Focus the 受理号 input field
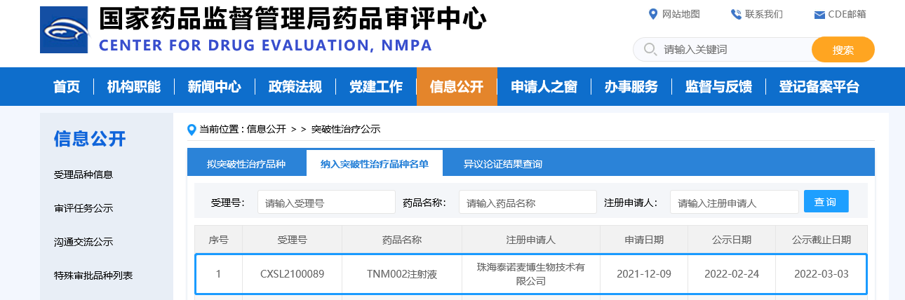This screenshot has height=300, width=905. click(326, 203)
